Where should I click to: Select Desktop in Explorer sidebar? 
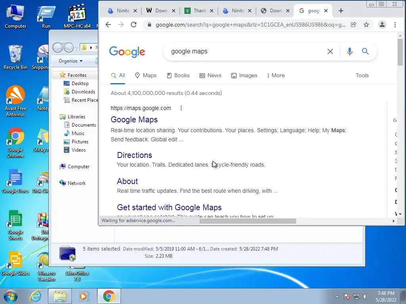point(80,84)
